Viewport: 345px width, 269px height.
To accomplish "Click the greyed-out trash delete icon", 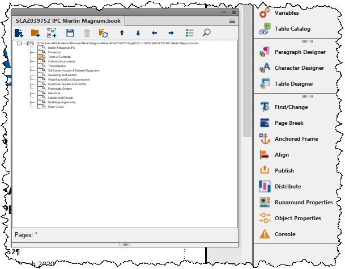I will pyautogui.click(x=87, y=33).
